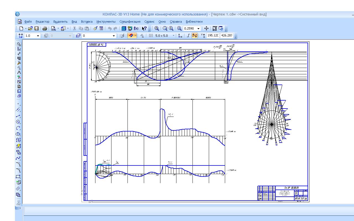
Task: Click the pan view tool
Action: pos(206,28)
